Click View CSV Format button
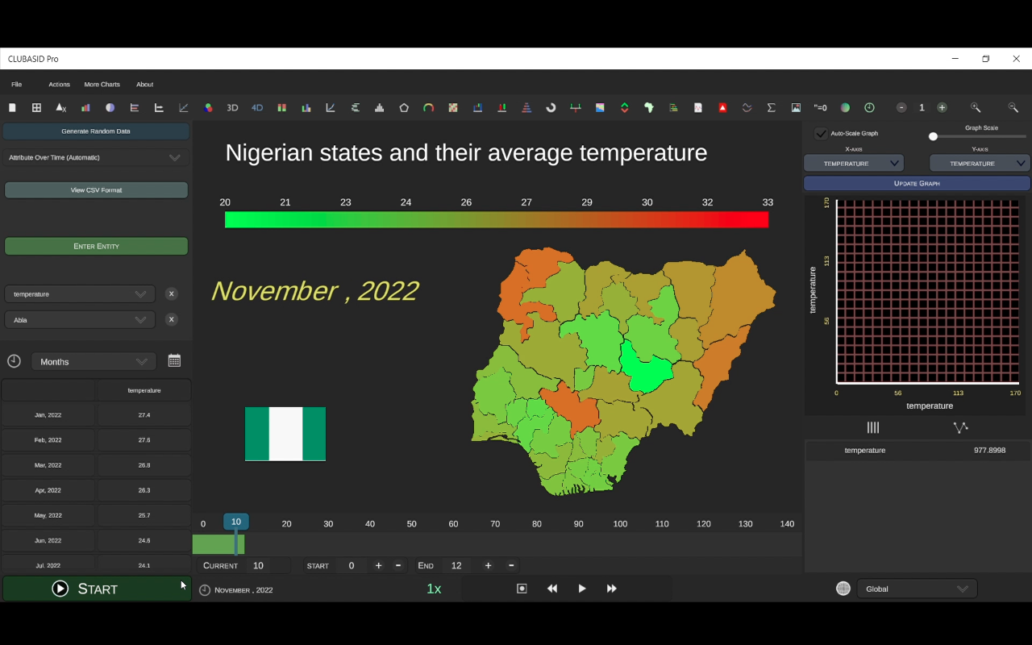The width and height of the screenshot is (1032, 645). tap(96, 190)
